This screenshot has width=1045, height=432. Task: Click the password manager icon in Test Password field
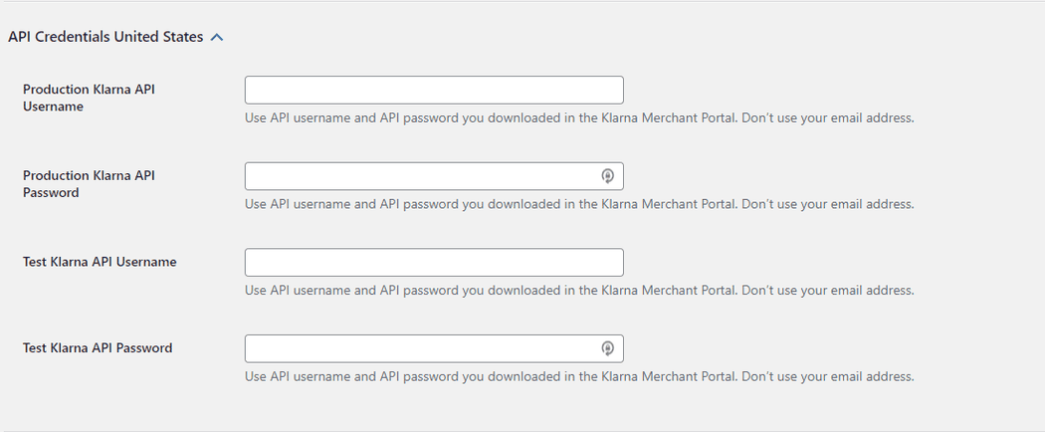(x=608, y=348)
